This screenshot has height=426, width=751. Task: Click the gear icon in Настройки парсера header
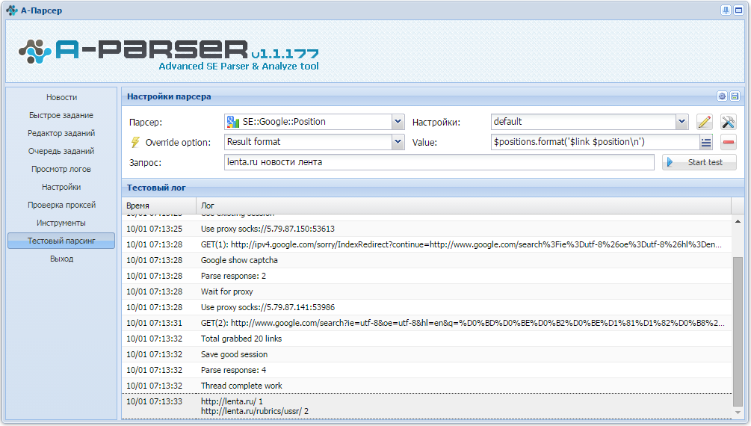click(722, 96)
